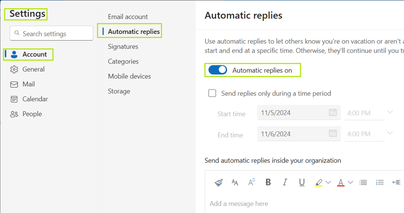This screenshot has height=213, width=404.
Task: Expand the Start time 4:00 PM dropdown
Action: pyautogui.click(x=390, y=113)
